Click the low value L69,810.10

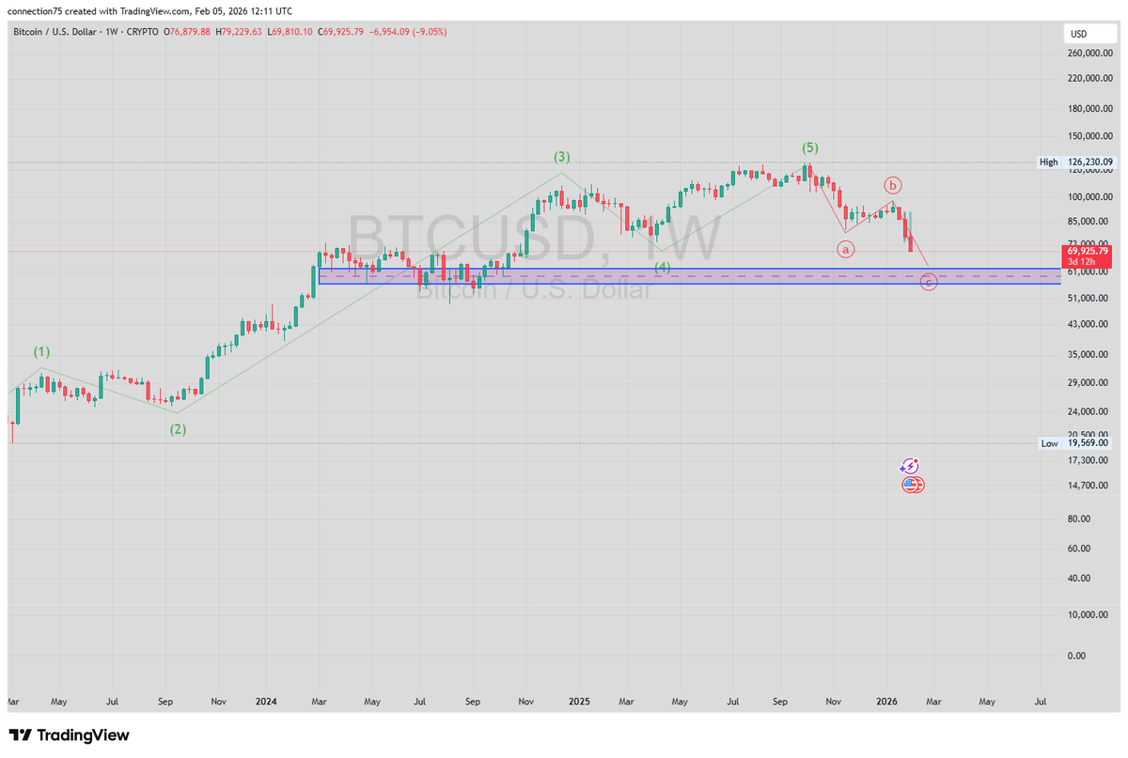point(291,32)
